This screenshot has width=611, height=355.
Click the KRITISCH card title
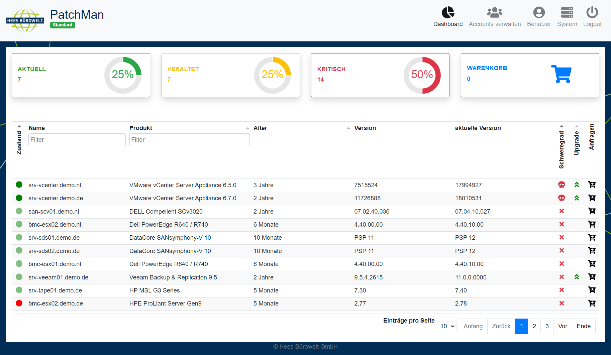coord(331,69)
